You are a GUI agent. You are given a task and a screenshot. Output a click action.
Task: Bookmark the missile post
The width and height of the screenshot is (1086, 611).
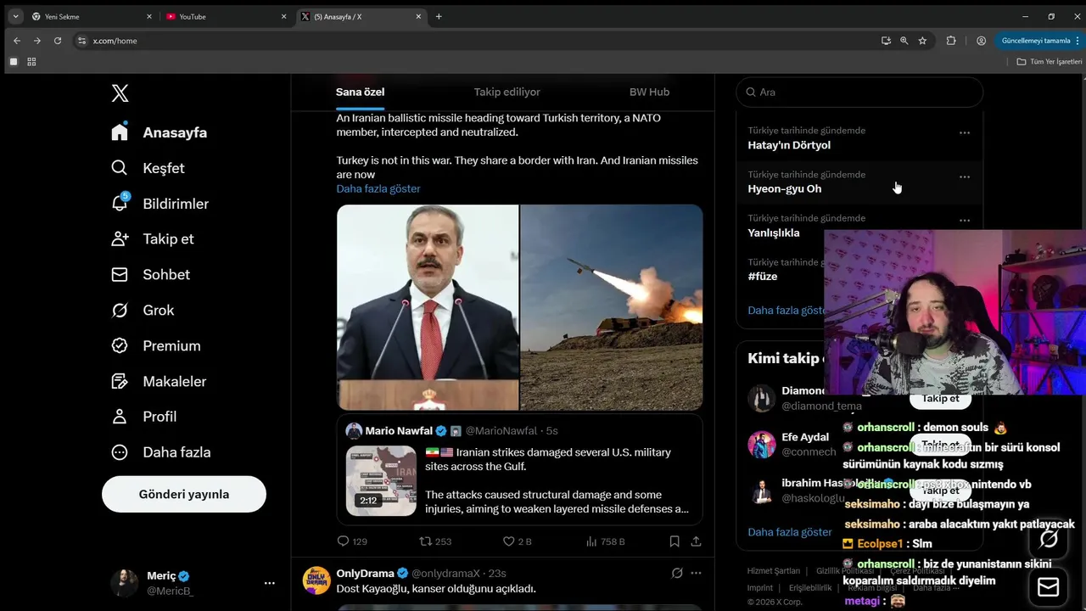(675, 541)
